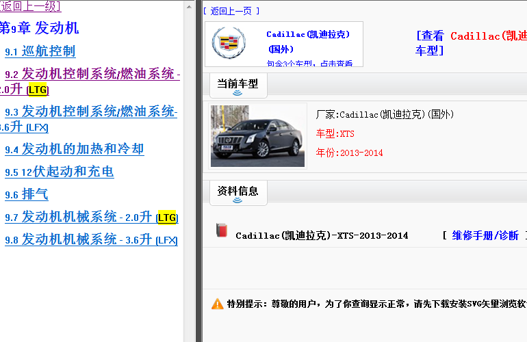
Task: Click the black Cadillac XTS car photo
Action: (x=257, y=136)
